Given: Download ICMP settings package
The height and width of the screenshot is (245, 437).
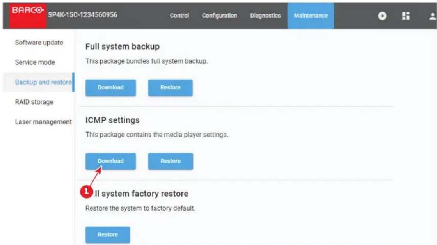Looking at the screenshot, I should pos(111,162).
